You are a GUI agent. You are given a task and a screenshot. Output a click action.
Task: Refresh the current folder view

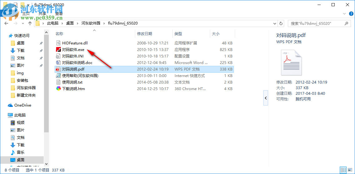click(x=281, y=23)
